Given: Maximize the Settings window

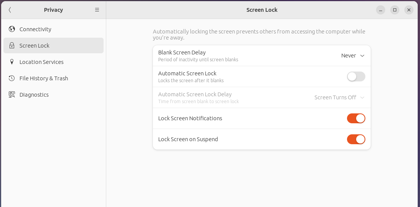Looking at the screenshot, I should [x=395, y=10].
